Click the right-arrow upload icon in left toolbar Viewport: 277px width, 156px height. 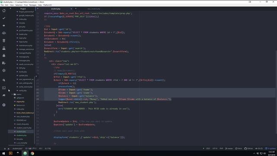[4, 26]
